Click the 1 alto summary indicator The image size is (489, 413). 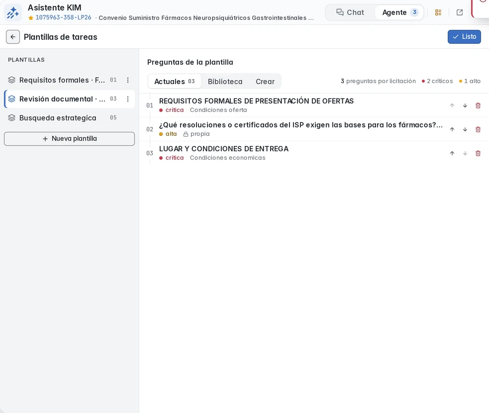click(470, 81)
